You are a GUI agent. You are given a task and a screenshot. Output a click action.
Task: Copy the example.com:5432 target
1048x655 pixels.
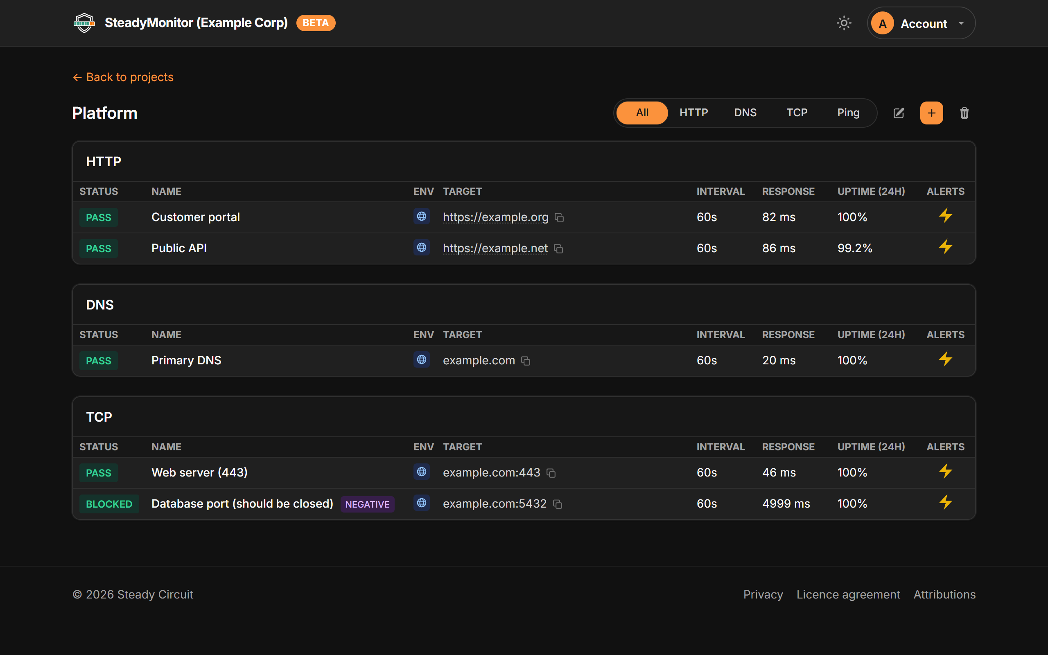pos(557,504)
